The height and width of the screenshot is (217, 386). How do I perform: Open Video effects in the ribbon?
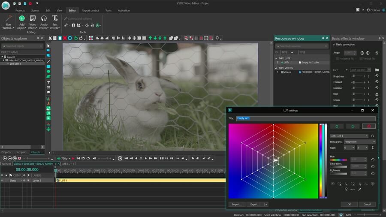(x=33, y=22)
